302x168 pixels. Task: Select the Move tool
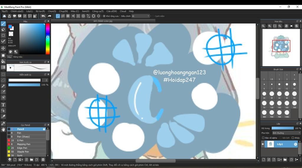[x=3, y=48]
